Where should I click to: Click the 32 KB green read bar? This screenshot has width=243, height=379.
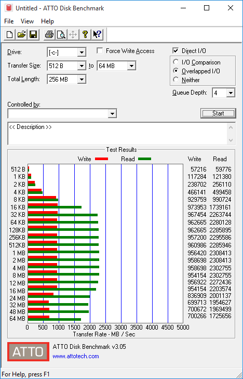click(63, 215)
